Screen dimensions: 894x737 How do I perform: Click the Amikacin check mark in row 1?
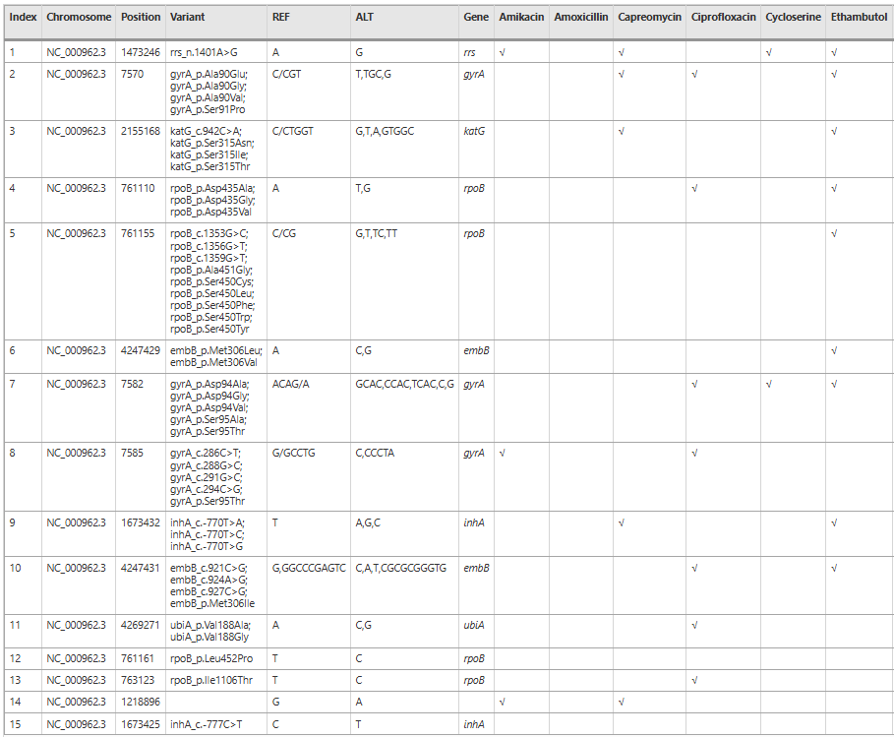pos(503,52)
